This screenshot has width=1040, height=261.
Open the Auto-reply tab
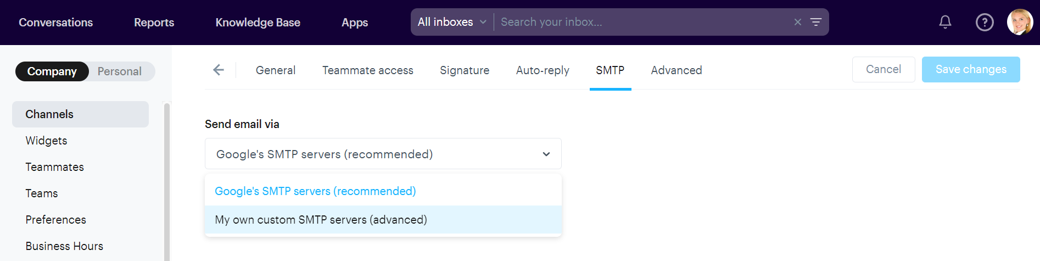(x=543, y=70)
